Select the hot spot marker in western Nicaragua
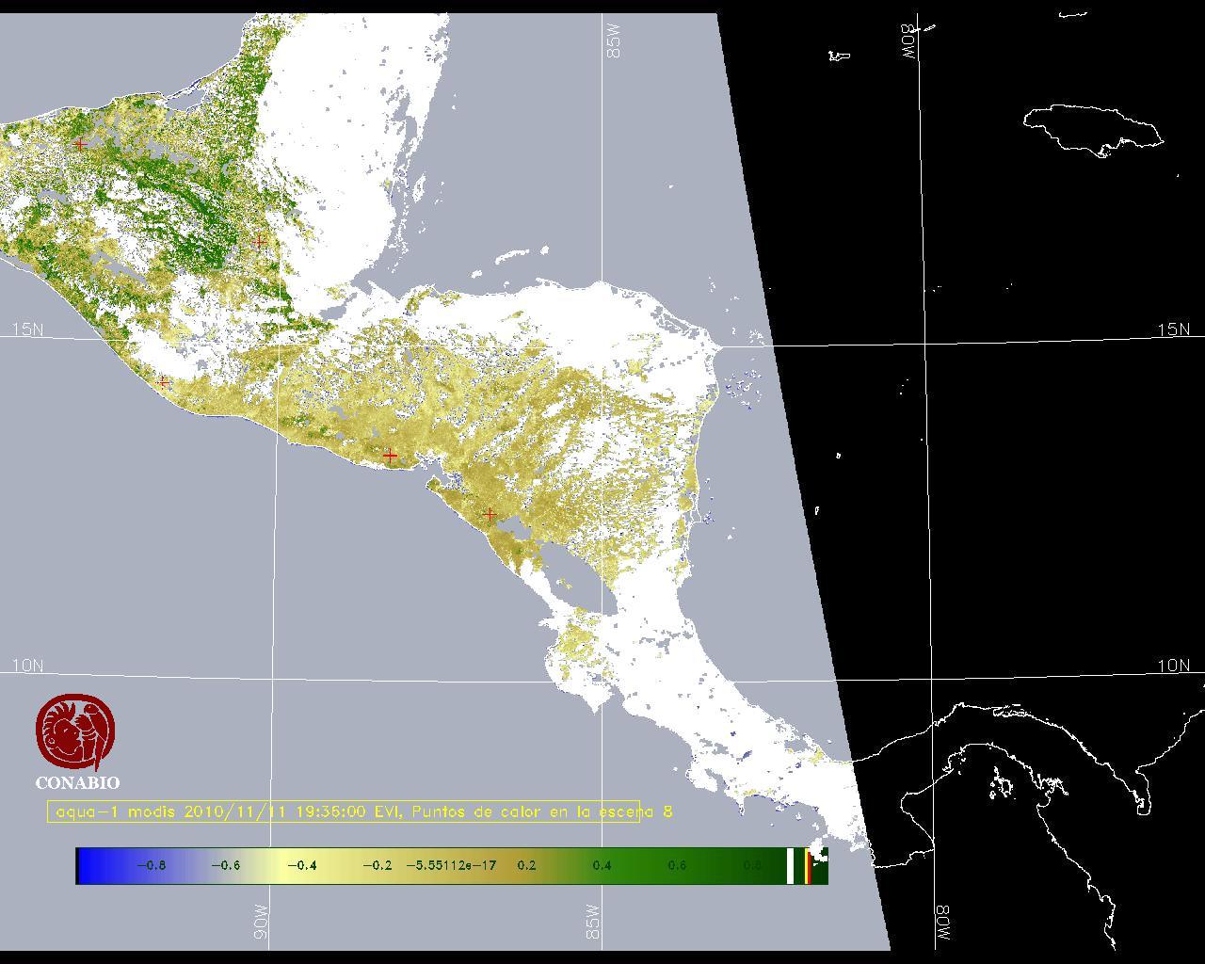 click(x=490, y=515)
